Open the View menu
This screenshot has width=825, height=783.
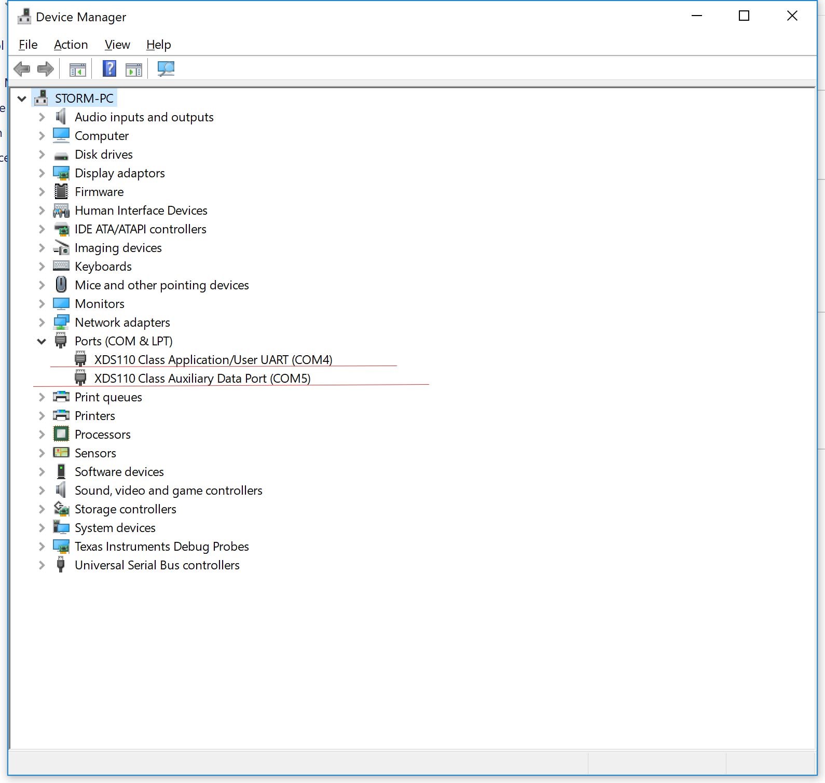117,45
